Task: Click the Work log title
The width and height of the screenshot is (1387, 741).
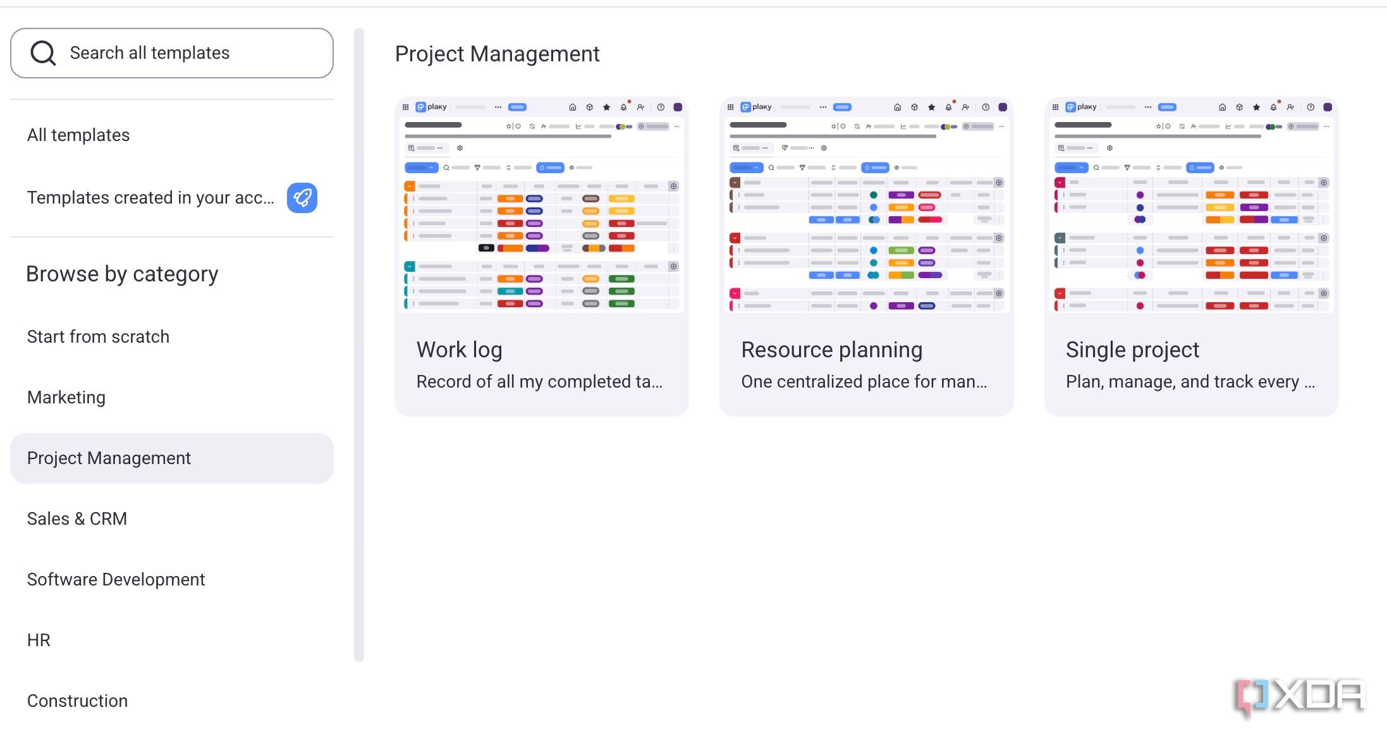Action: 460,350
